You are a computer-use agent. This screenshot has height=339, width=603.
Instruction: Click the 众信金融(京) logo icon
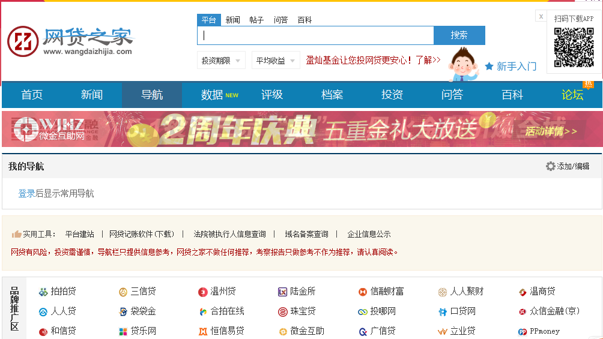point(523,312)
